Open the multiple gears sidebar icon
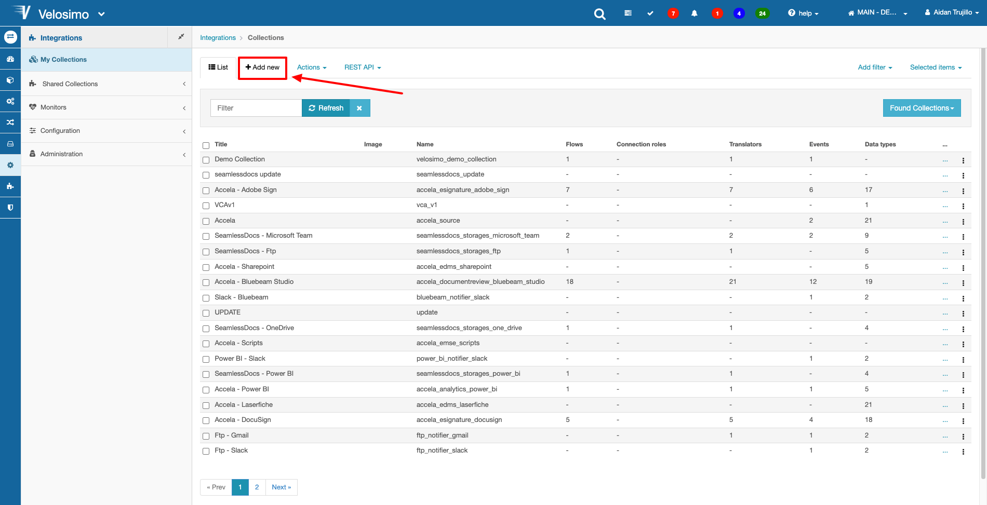This screenshot has height=505, width=987. [x=10, y=101]
